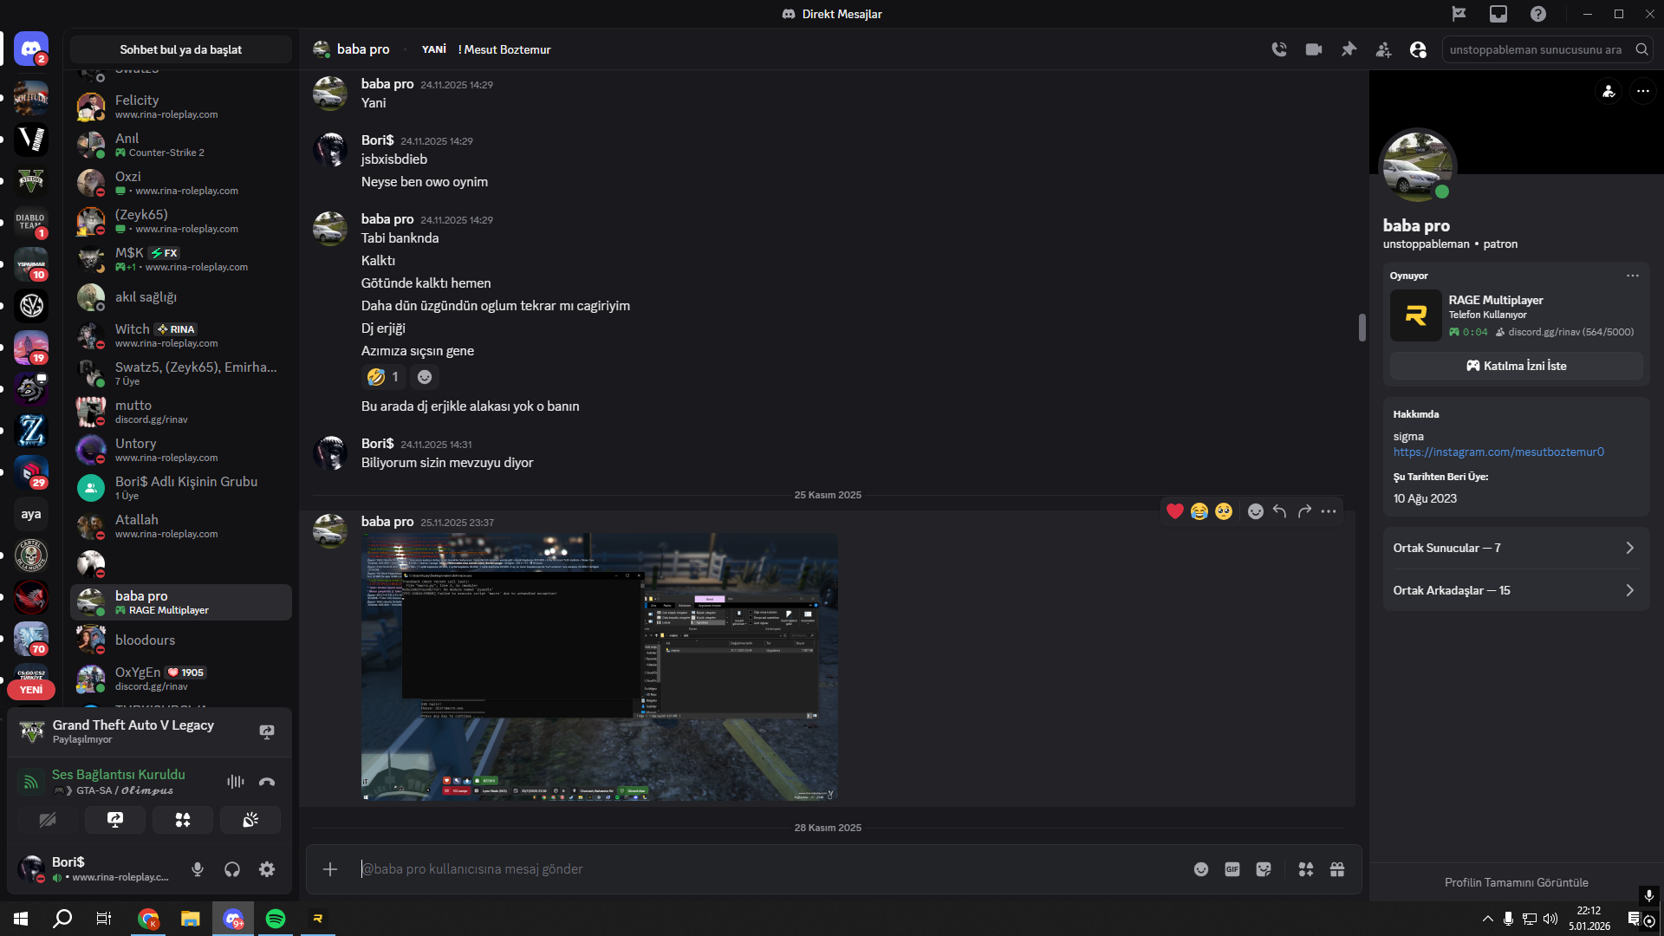The height and width of the screenshot is (936, 1664).
Task: Toggle microphone mute in user panel
Action: tap(198, 869)
